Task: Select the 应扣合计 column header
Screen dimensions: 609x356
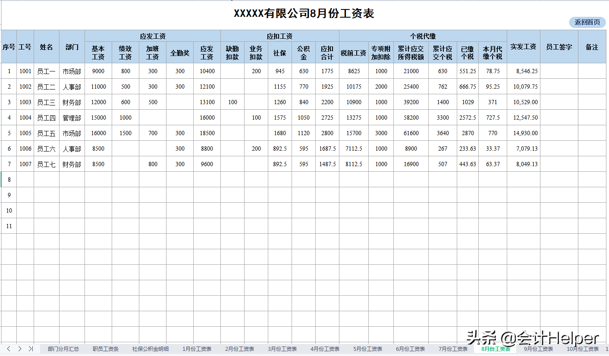Action: point(327,53)
